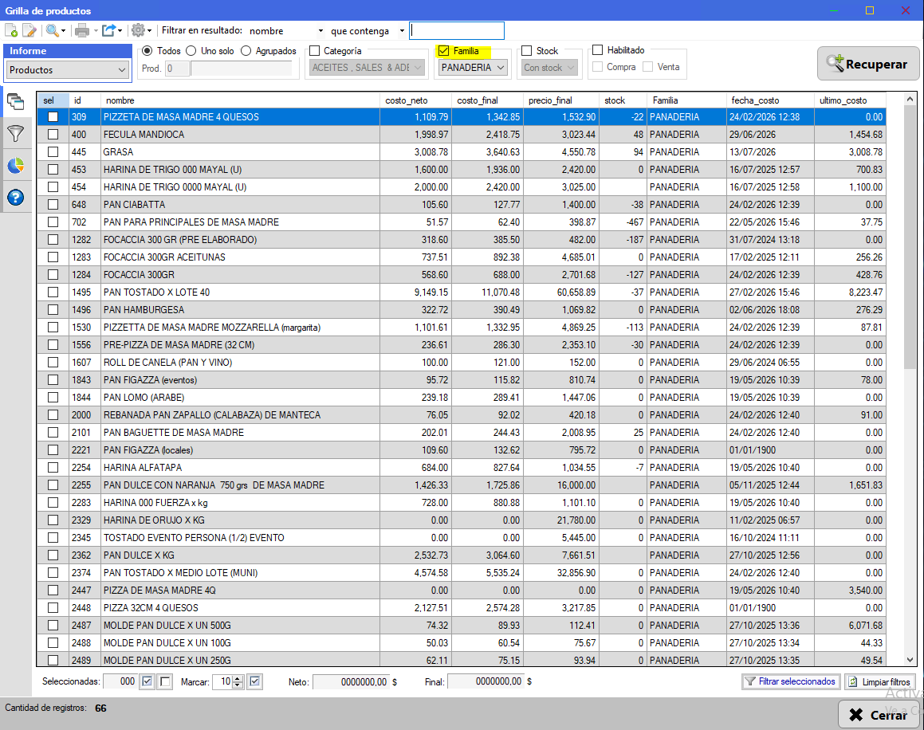Viewport: 924px width, 730px height.
Task: Expand the settings gear dropdown arrow
Action: (x=149, y=30)
